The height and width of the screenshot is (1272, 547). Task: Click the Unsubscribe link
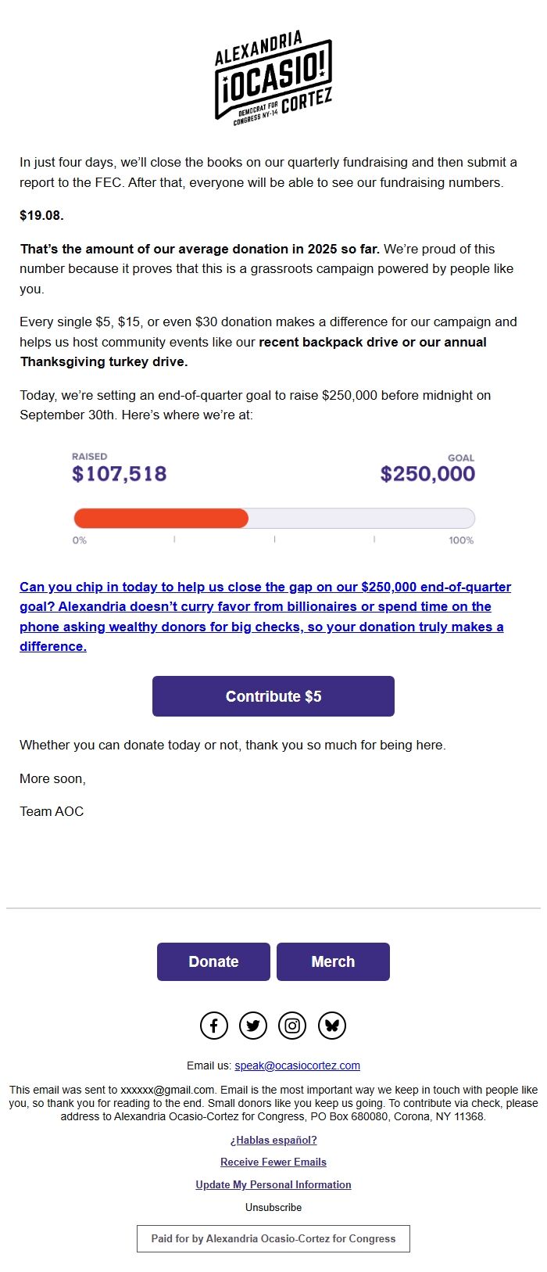pyautogui.click(x=273, y=1207)
